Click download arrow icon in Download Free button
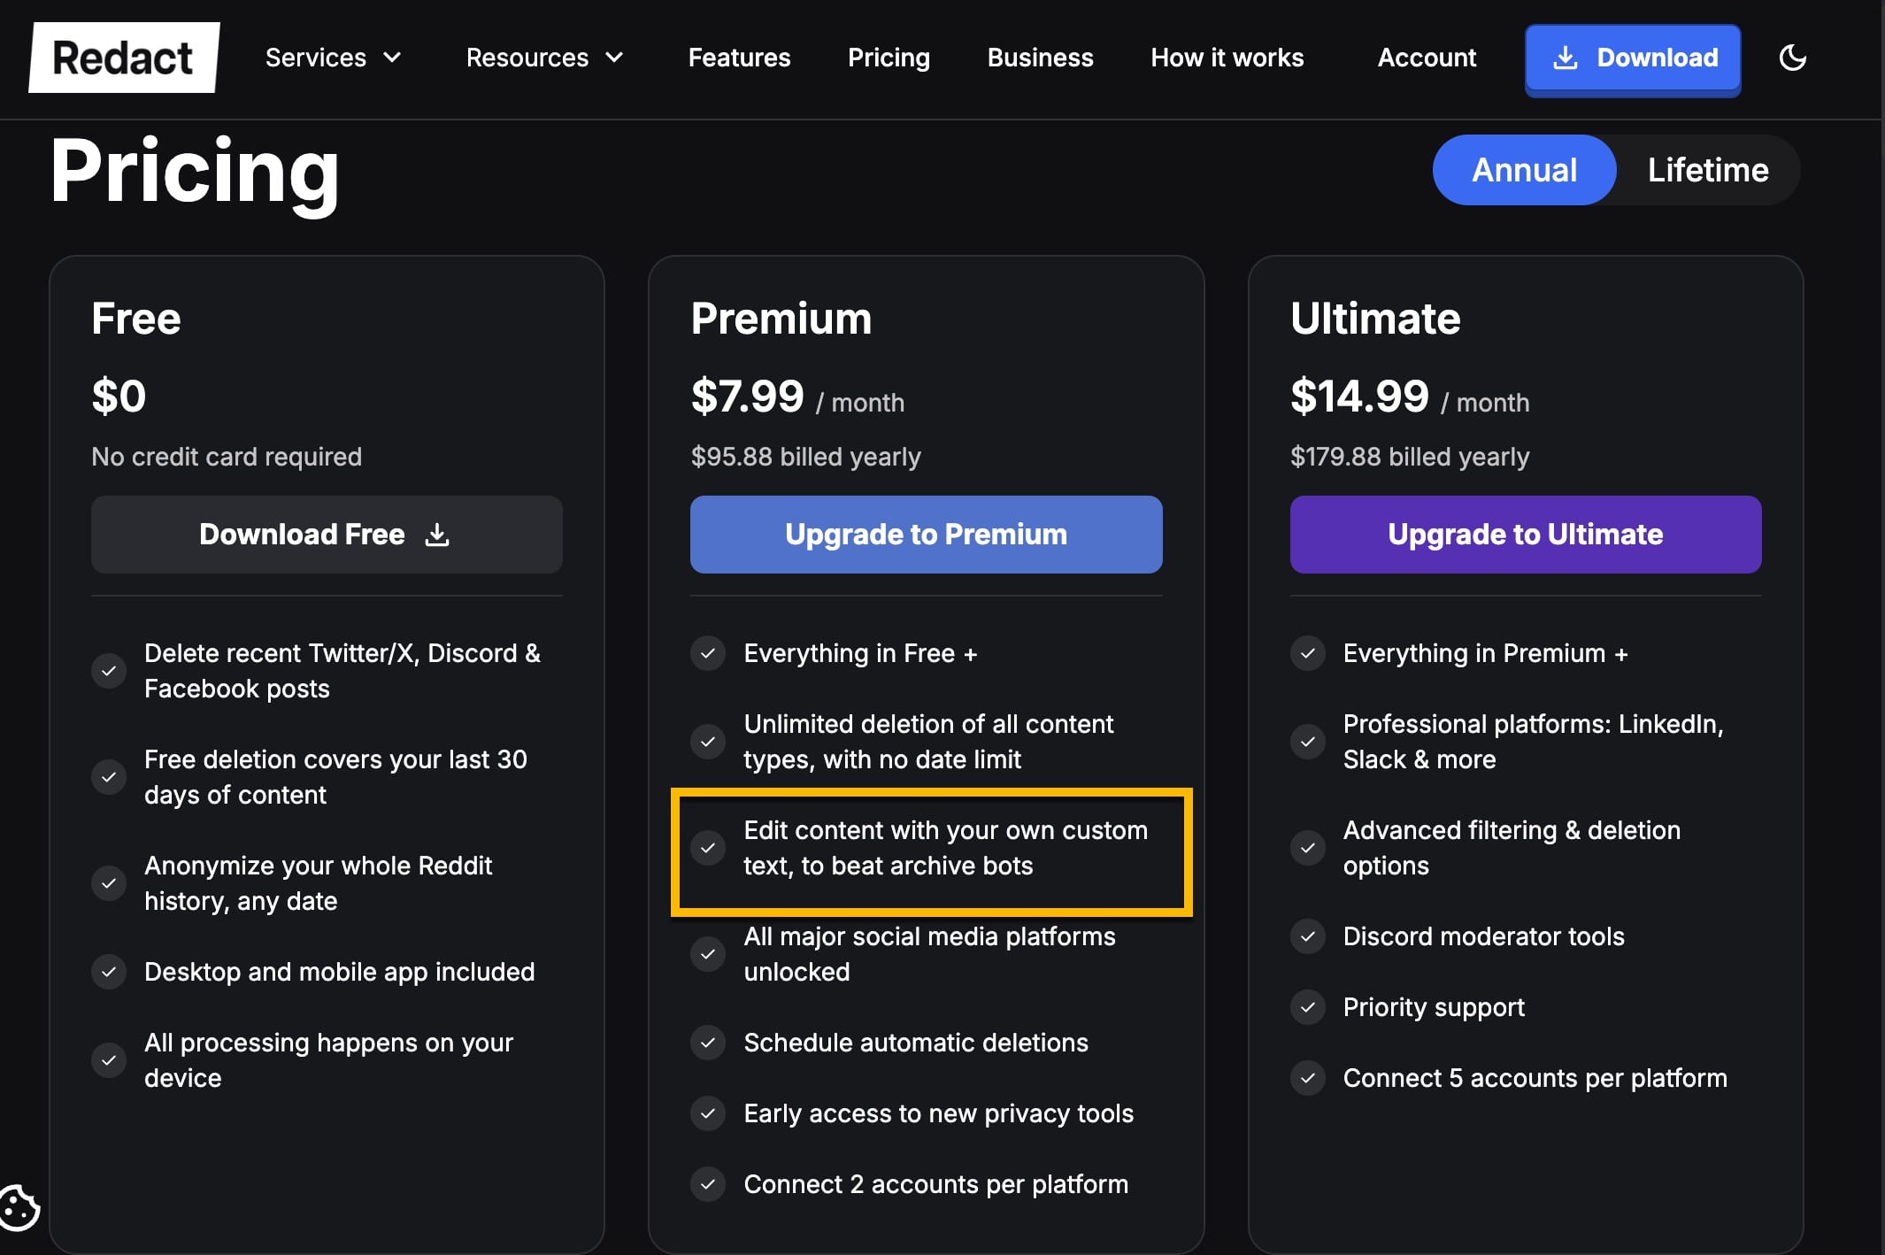Screen dimensions: 1885x1255 (x=437, y=535)
